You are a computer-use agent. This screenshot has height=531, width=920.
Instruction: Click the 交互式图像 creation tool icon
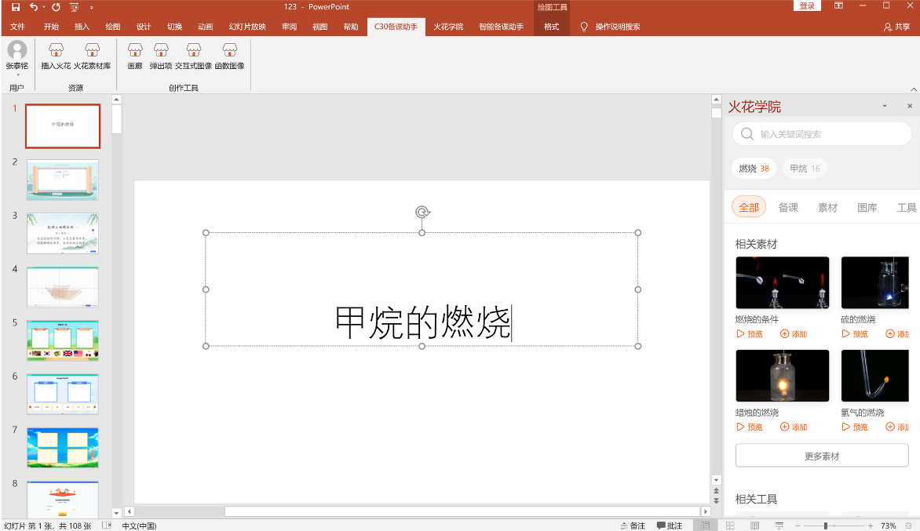193,56
